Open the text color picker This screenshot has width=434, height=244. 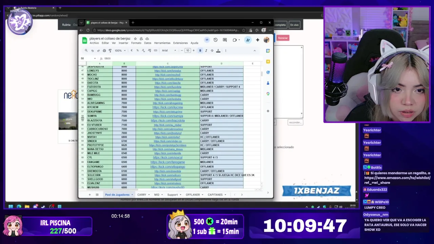point(218,50)
